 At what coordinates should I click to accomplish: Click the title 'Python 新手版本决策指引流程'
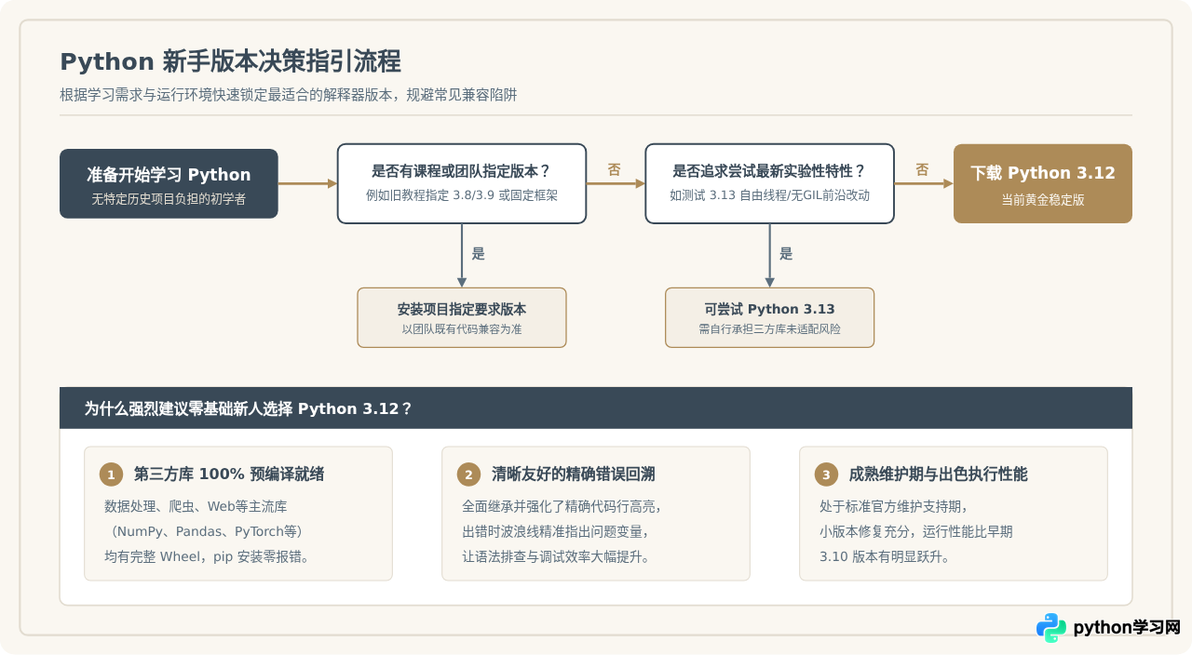click(231, 62)
